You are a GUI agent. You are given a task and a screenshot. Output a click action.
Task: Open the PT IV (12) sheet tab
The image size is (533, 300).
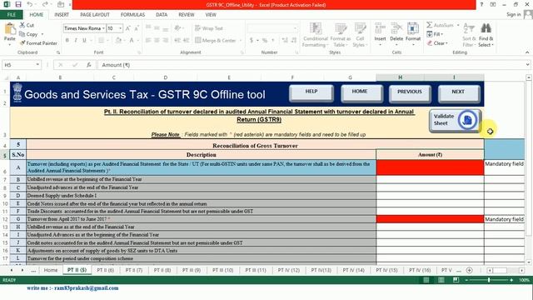tap(289, 270)
